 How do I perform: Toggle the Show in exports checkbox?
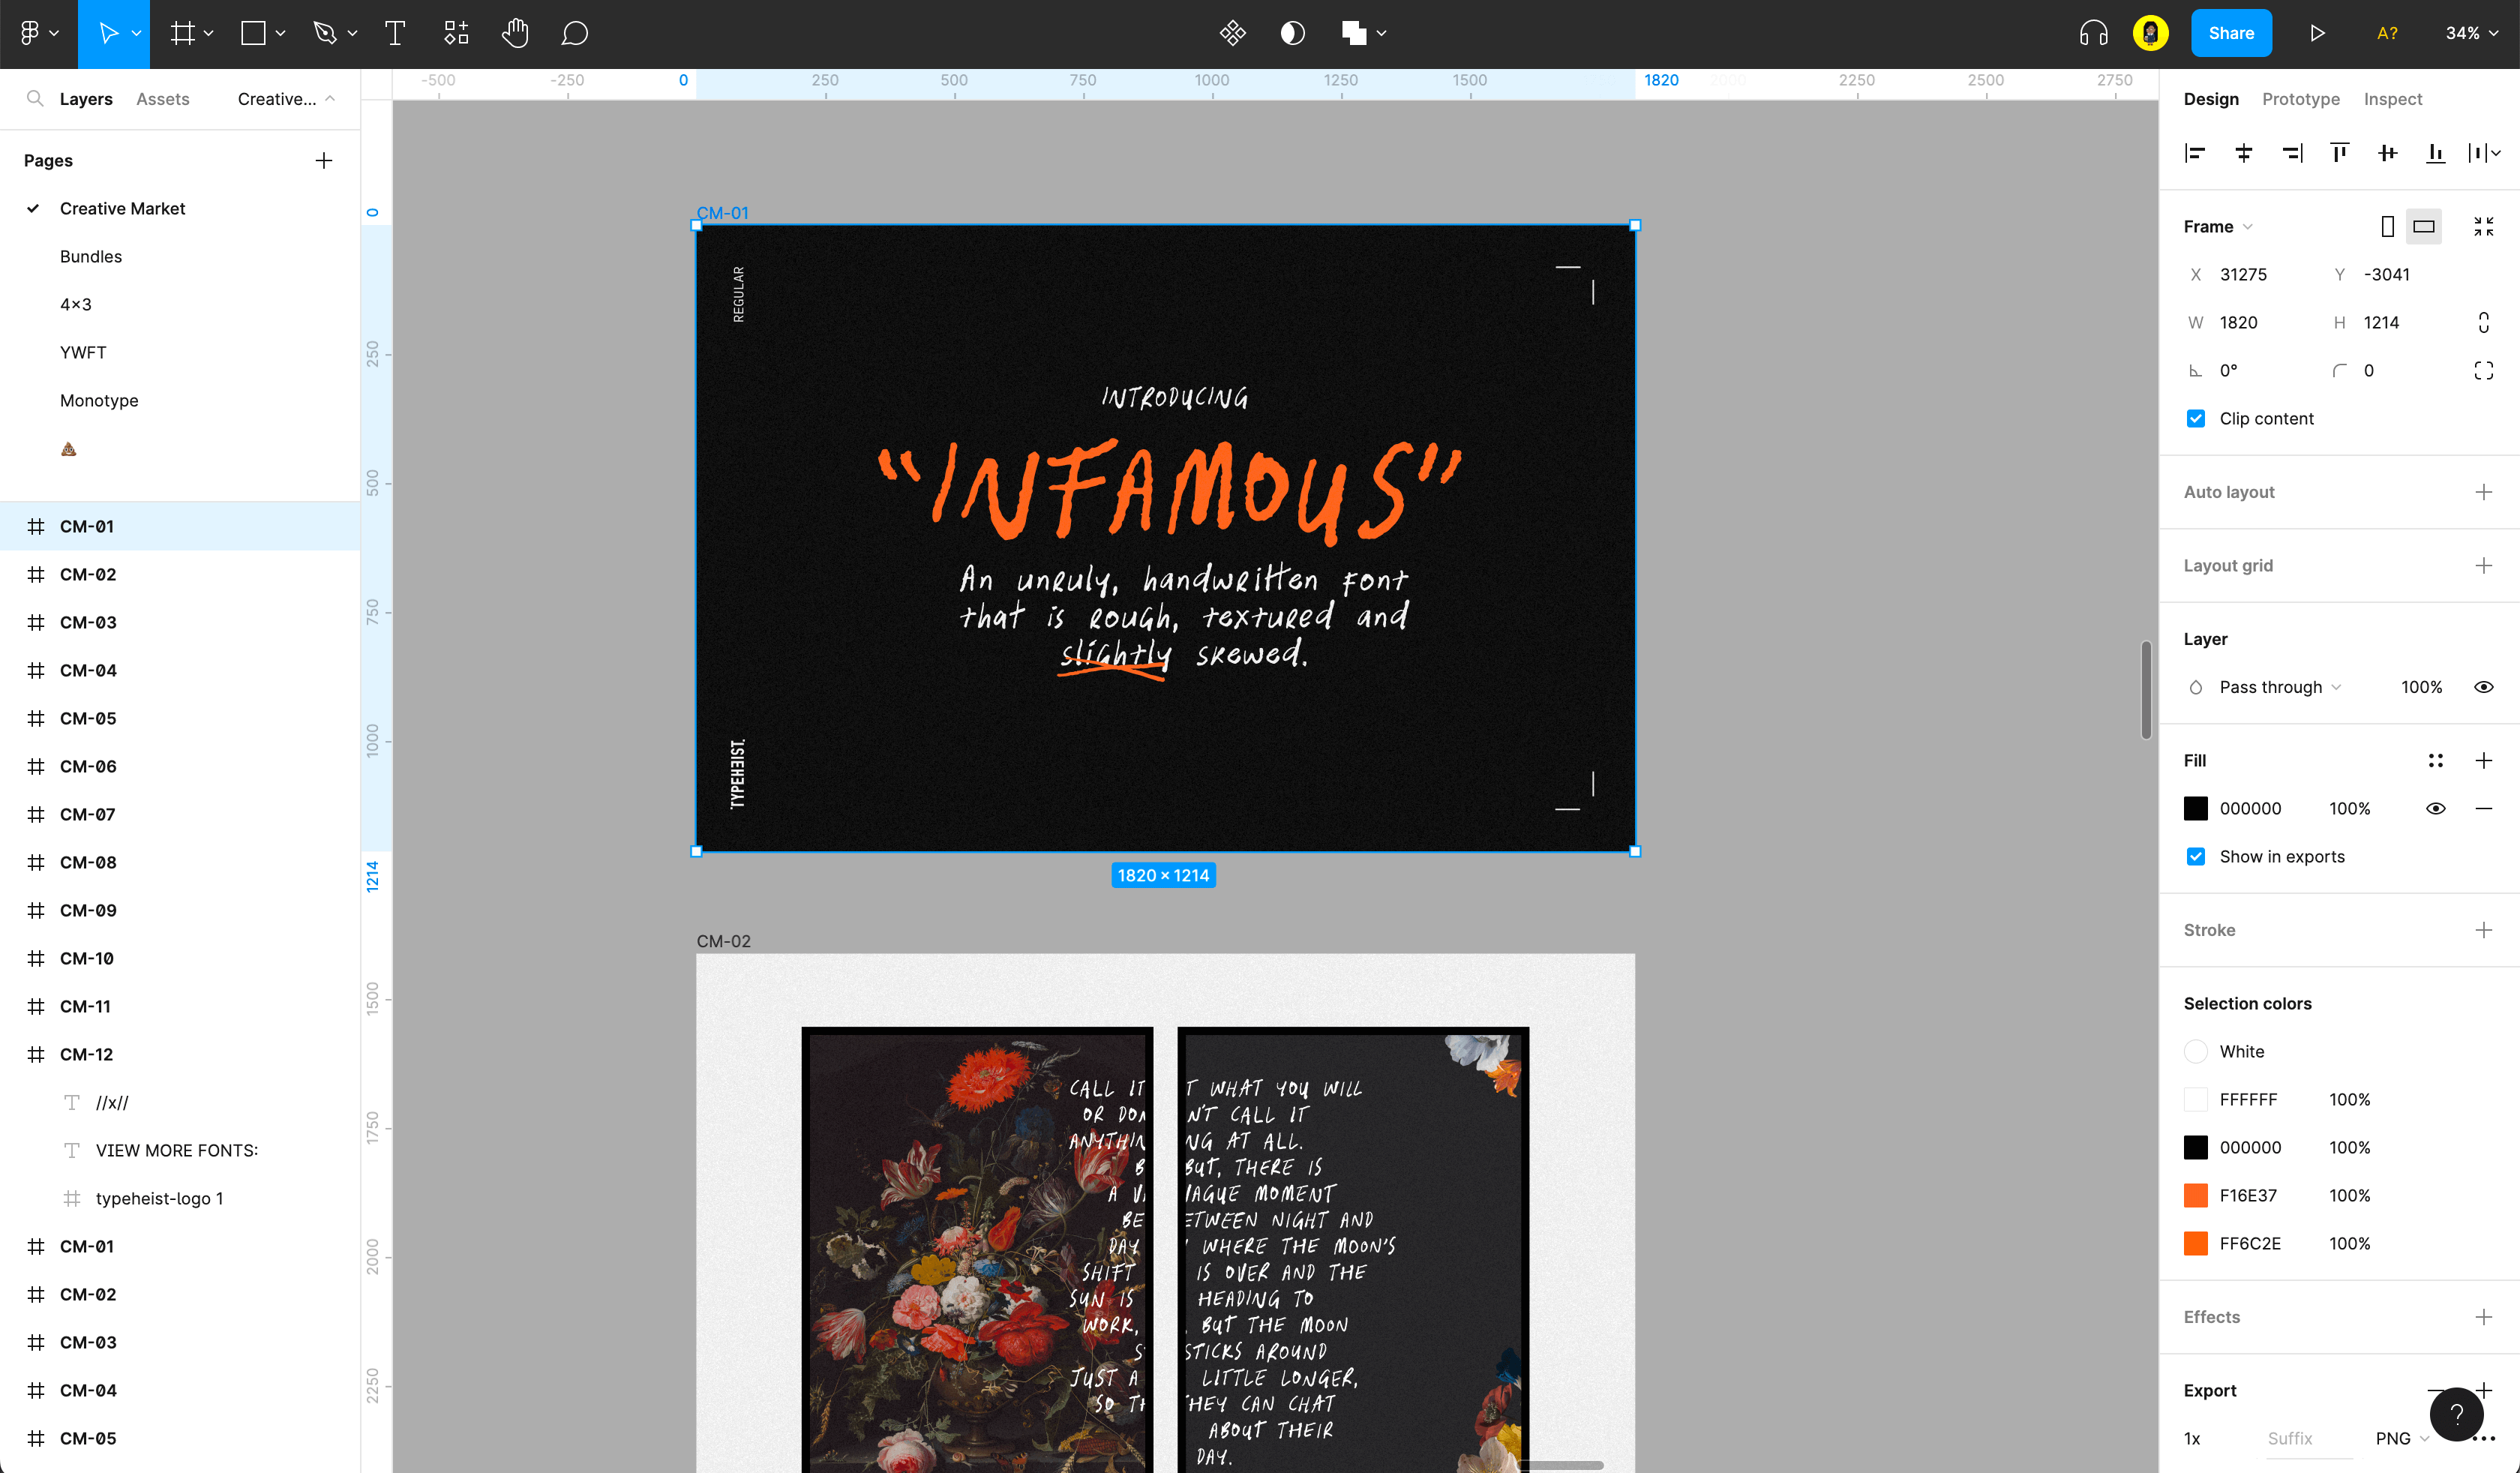pyautogui.click(x=2196, y=857)
